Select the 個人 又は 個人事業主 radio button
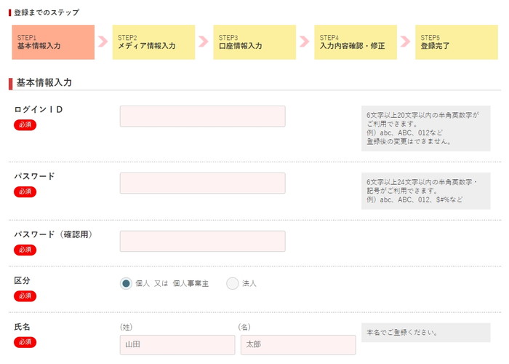The height and width of the screenshot is (364, 509). [x=126, y=283]
